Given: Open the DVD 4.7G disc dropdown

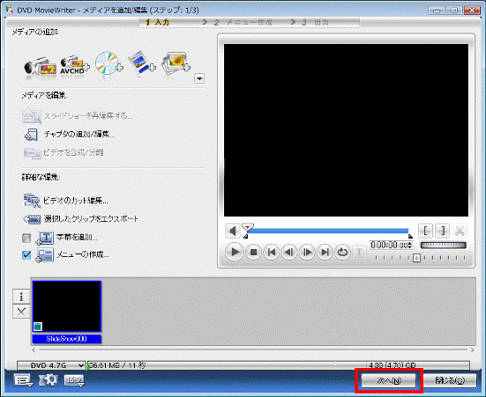Looking at the screenshot, I should [x=51, y=365].
